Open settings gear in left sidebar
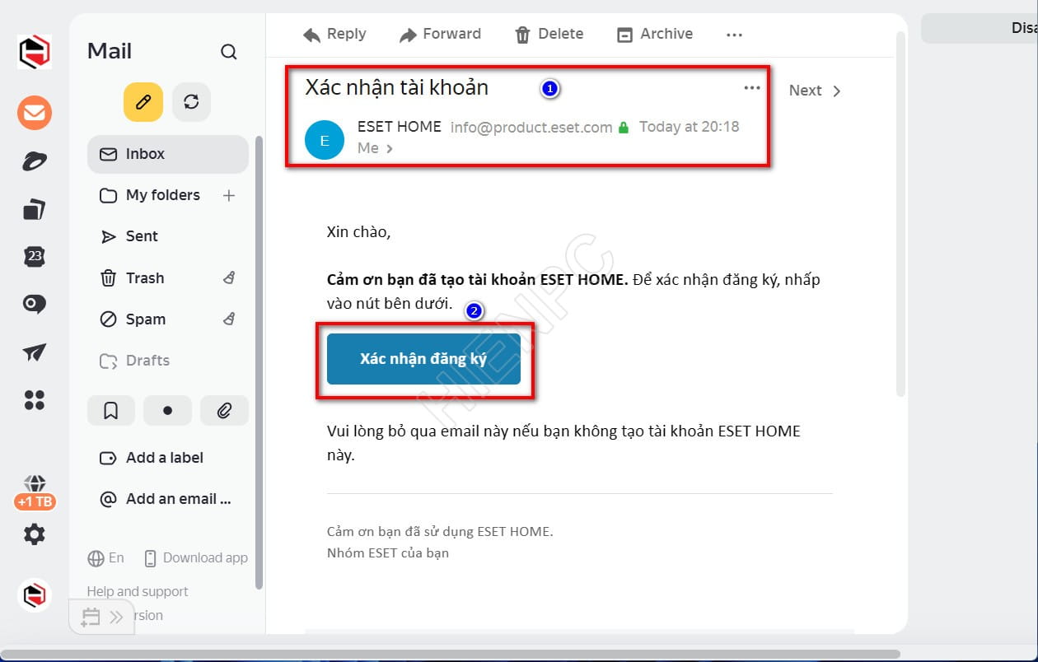The image size is (1038, 662). click(35, 534)
